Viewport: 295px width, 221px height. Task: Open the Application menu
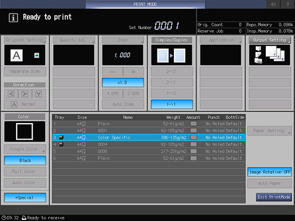[x=221, y=40]
